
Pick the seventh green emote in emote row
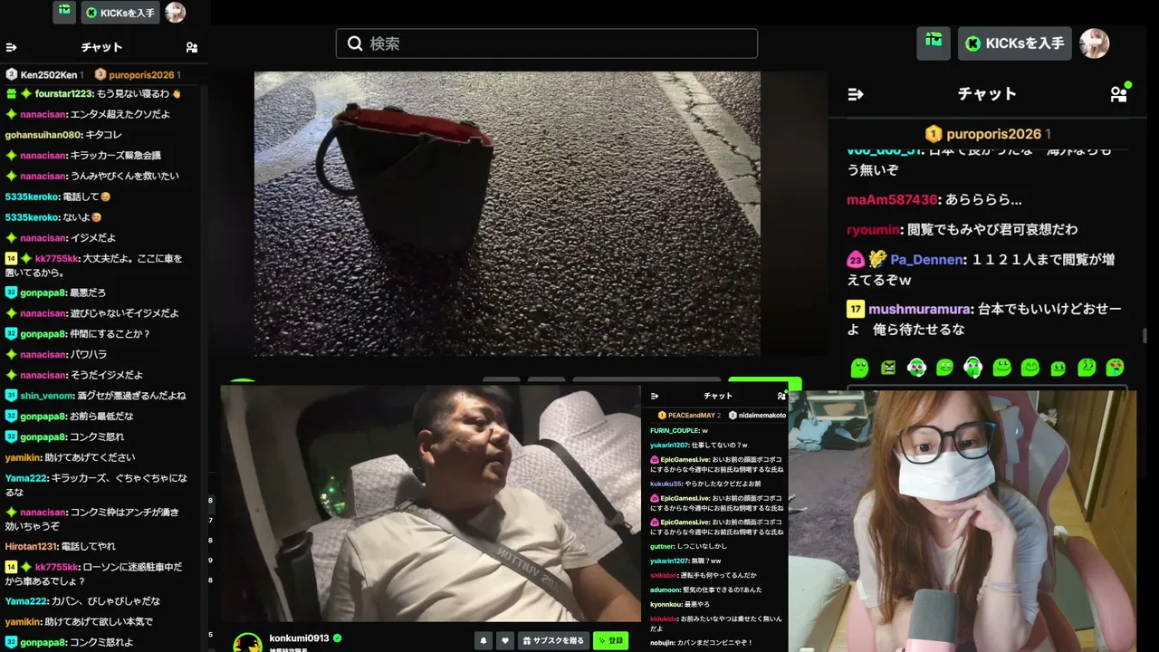(x=1030, y=367)
